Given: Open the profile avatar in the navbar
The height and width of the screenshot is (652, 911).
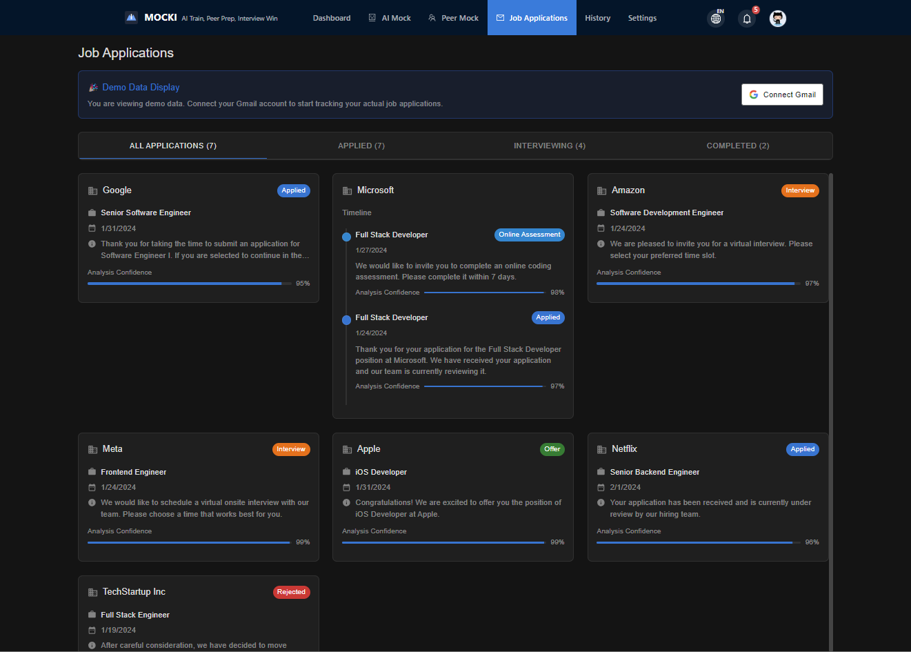Looking at the screenshot, I should (777, 19).
